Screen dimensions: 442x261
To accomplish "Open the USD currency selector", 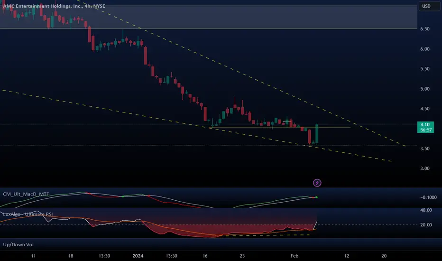I will coord(429,6).
